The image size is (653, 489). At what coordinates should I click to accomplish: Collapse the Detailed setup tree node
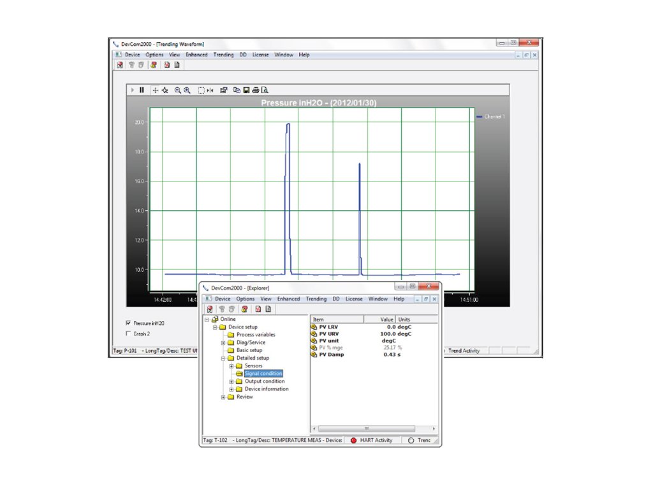coord(223,358)
